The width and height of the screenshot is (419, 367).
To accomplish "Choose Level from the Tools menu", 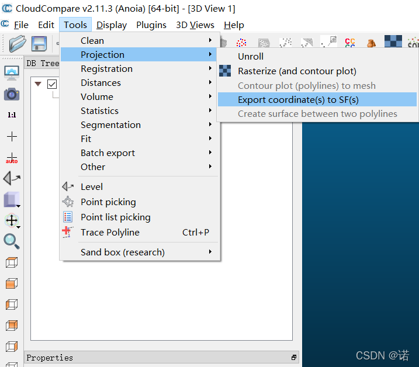I will [140, 186].
